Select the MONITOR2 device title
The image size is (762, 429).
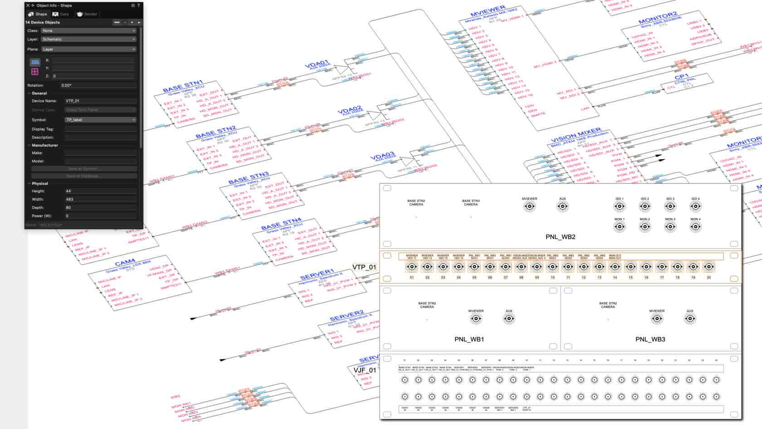point(658,18)
